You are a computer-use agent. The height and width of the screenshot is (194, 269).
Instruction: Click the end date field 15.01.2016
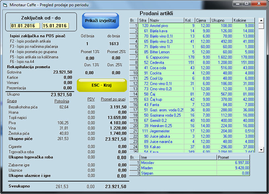click(55, 26)
